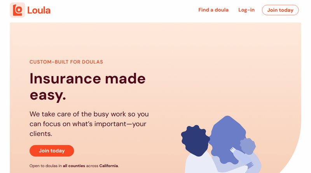This screenshot has width=311, height=173.
Task: Go to the Log-in page
Action: point(246,10)
